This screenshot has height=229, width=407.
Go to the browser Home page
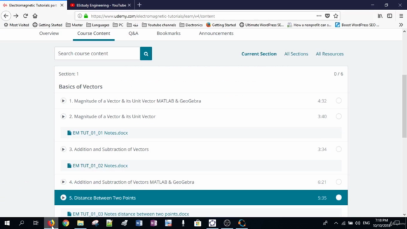[x=35, y=16]
